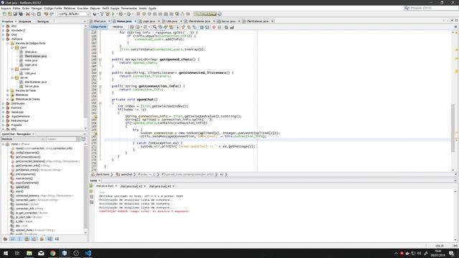Click the Código-Fonte view button

(98, 27)
